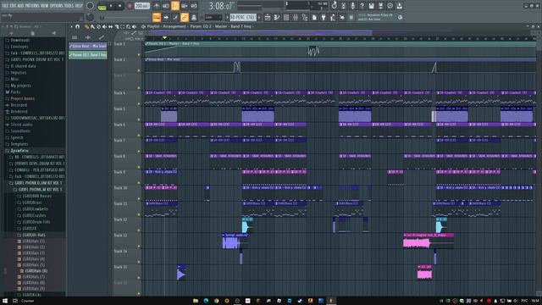Toggle wait for input to start
The width and height of the screenshot is (542, 305).
click(x=166, y=6)
